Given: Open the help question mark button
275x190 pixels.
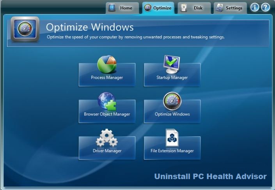Looking at the screenshot, I should pos(265,7).
